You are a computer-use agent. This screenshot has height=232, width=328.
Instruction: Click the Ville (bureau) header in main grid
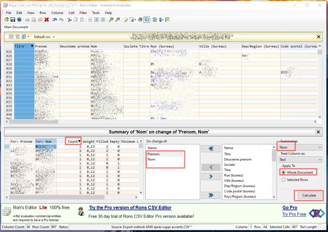click(220, 46)
